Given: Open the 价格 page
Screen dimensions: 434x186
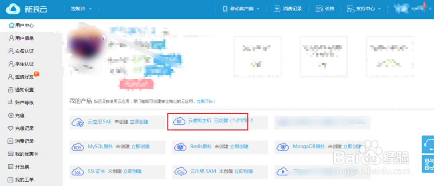Looking at the screenshot, I should click(x=330, y=9).
